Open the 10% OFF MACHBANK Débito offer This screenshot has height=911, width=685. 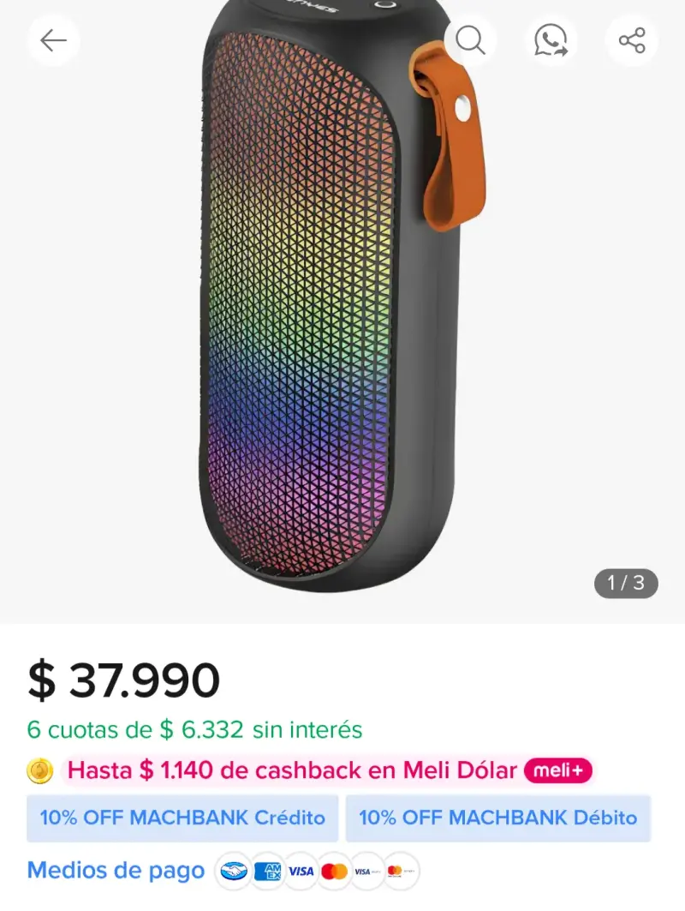498,818
